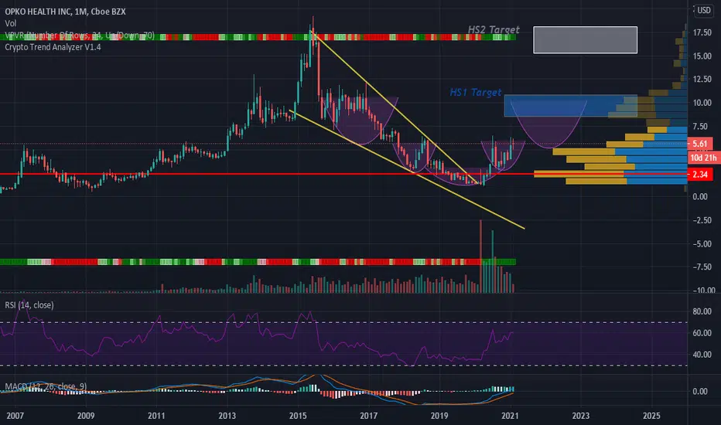Click the 80.00 RSI axis label
This screenshot has height=425, width=721.
[x=702, y=311]
